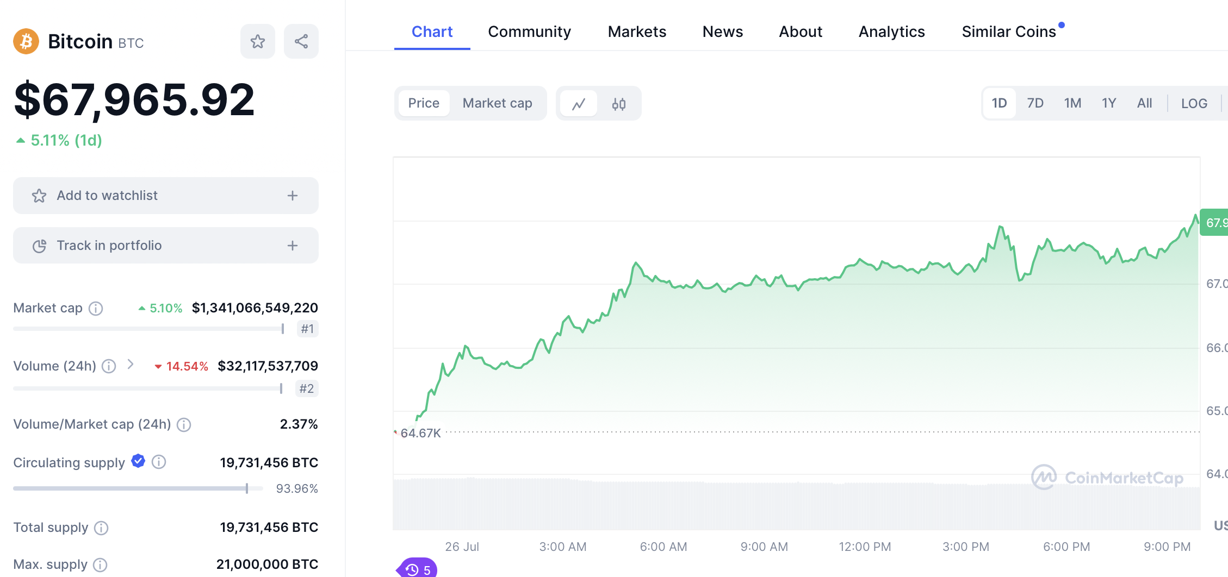The image size is (1228, 577).
Task: Open the Similar Coins tab
Action: point(1008,32)
